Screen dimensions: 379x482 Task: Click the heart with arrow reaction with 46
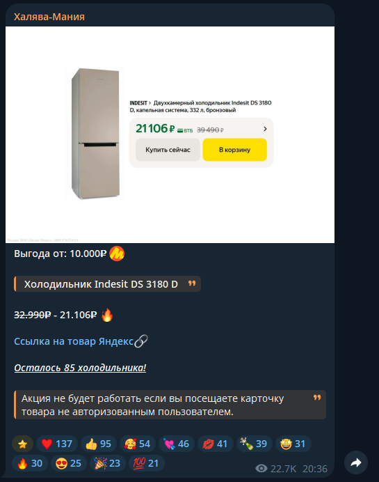[177, 444]
